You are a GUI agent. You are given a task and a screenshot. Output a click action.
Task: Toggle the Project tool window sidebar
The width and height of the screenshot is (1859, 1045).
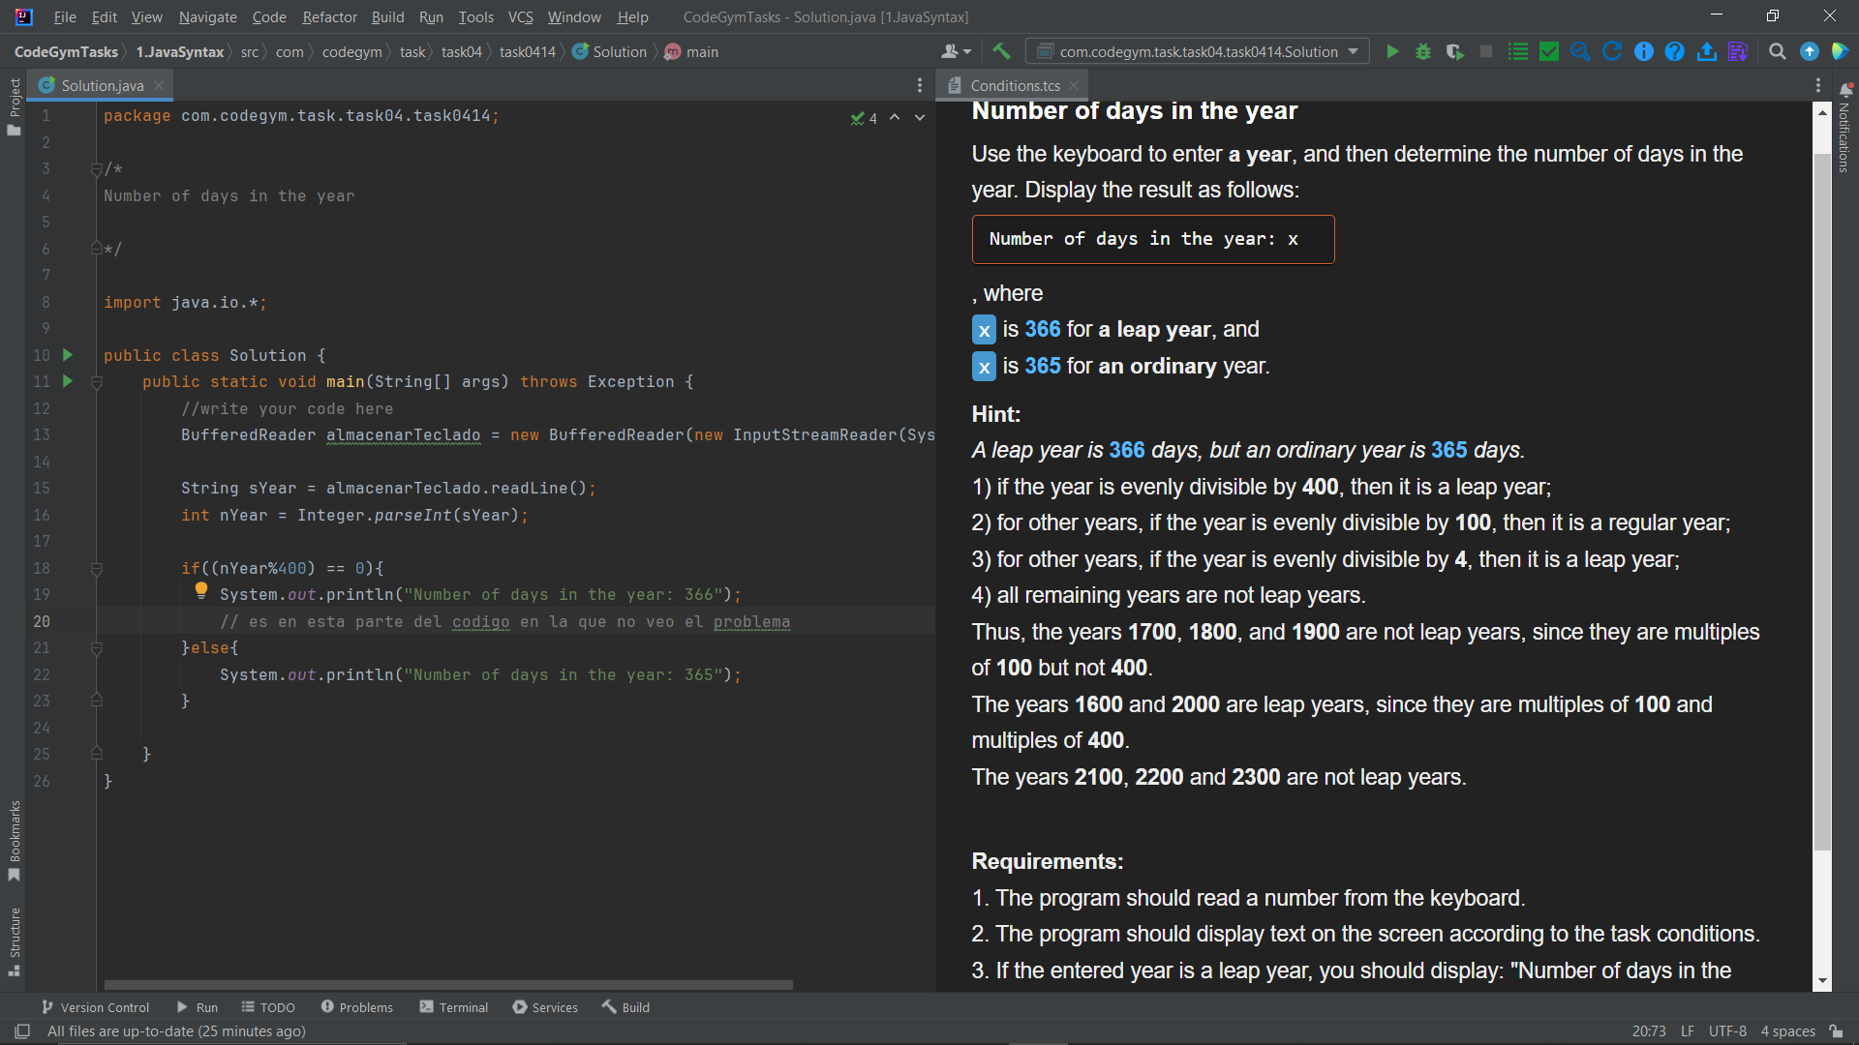pyautogui.click(x=15, y=97)
